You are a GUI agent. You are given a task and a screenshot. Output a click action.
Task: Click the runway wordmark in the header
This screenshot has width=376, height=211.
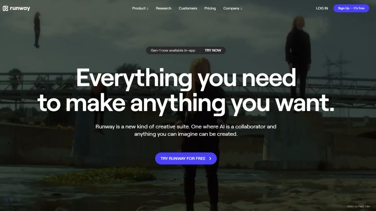(x=20, y=8)
